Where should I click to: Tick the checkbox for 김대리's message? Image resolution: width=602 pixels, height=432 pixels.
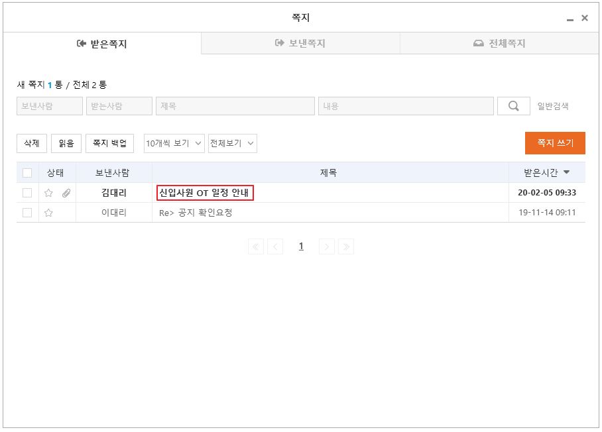tap(27, 193)
